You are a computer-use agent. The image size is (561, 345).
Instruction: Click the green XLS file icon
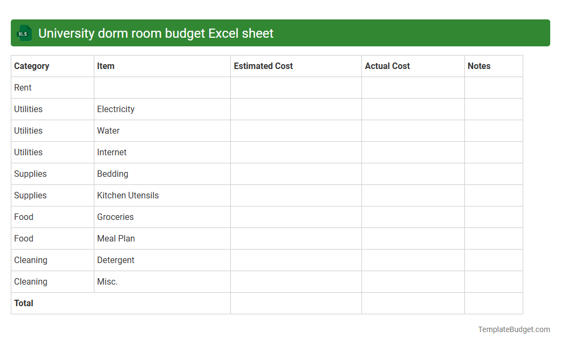pos(24,33)
